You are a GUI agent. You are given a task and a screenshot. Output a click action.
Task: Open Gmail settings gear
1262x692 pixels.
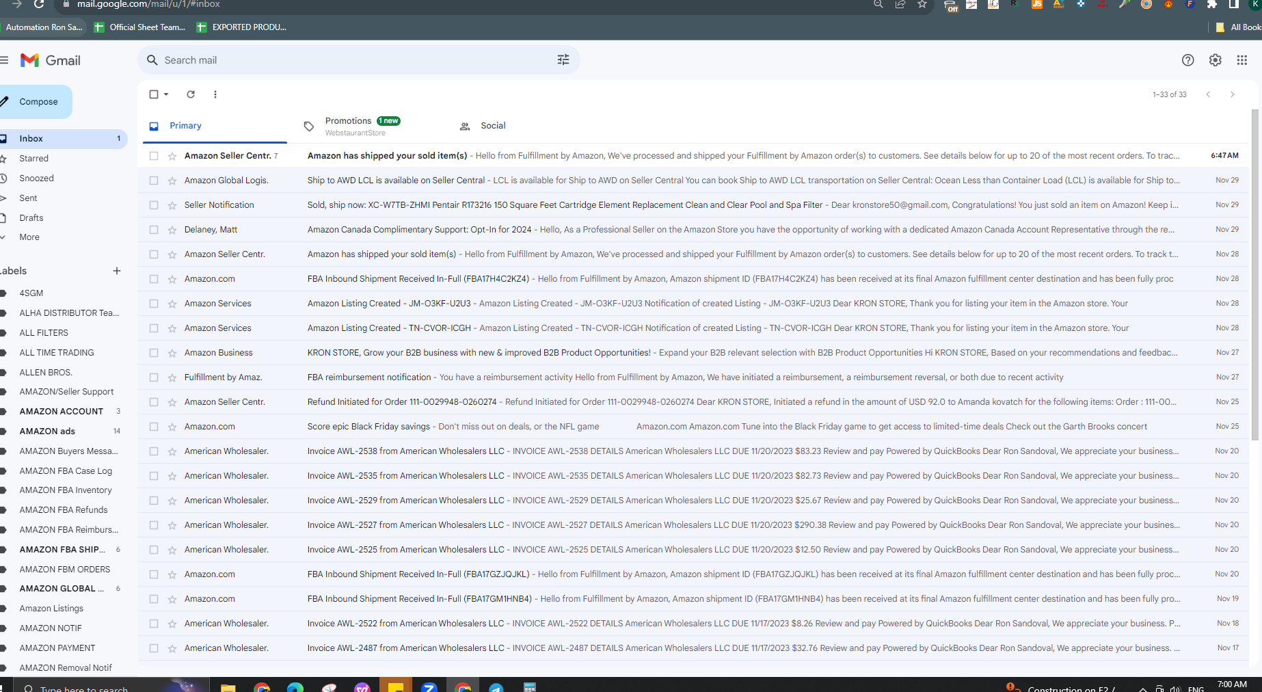point(1216,60)
